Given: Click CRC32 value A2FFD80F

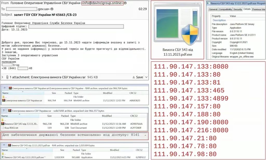Looking at the screenshot, I should tap(136, 128).
